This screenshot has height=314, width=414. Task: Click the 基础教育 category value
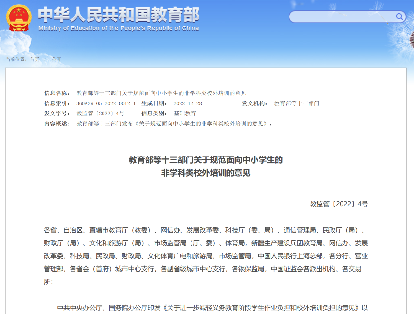tap(185, 114)
